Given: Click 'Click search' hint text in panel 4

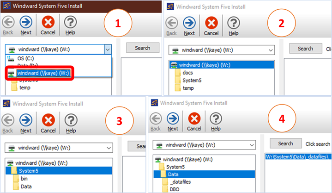Looking at the screenshot, I should [318, 144].
